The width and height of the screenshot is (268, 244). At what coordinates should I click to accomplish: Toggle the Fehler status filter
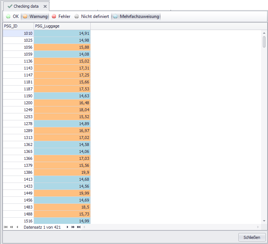point(61,16)
